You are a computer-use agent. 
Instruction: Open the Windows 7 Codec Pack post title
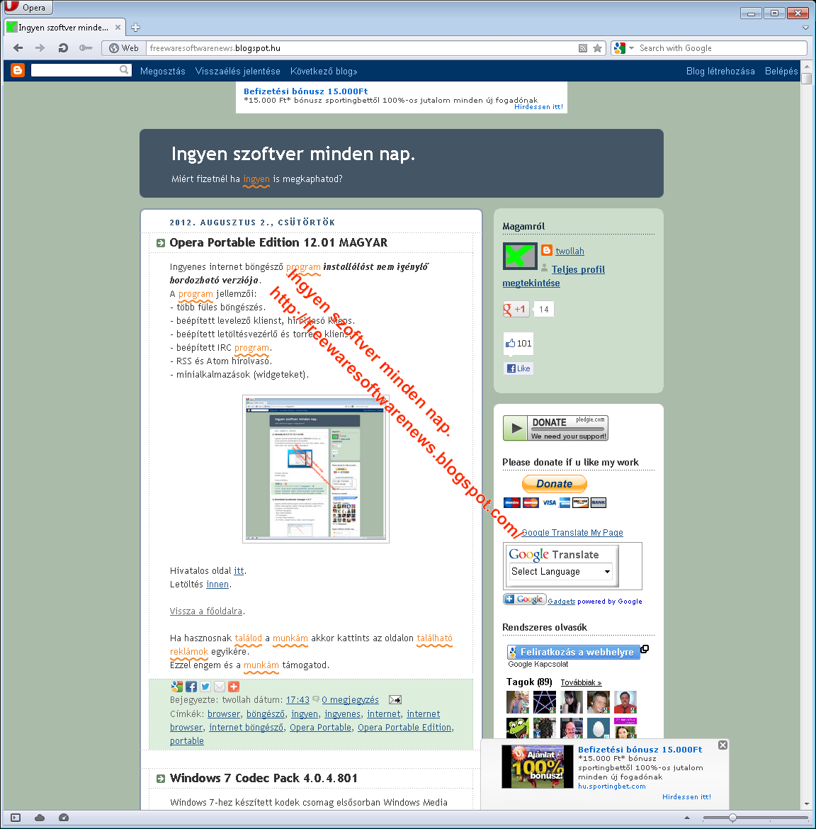(263, 778)
